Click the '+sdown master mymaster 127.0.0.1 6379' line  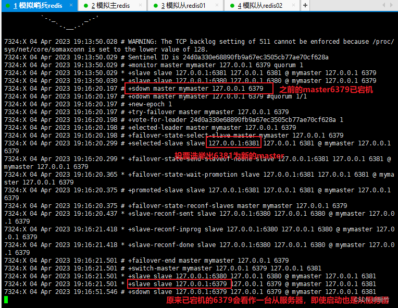[195, 89]
